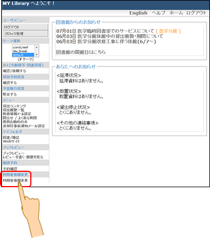Viewport: 210px width, 239px height.
Task: Open 図書館の開館日はこちら notice link
Action: (81, 52)
